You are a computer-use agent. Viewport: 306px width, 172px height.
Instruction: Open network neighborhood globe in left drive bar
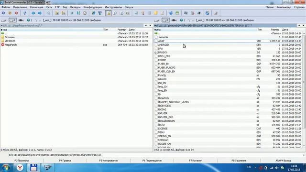(x=30, y=20)
